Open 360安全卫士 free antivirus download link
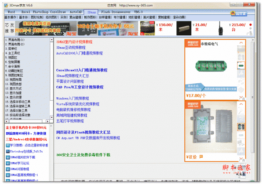The height and width of the screenshot is (184, 262). [83, 155]
